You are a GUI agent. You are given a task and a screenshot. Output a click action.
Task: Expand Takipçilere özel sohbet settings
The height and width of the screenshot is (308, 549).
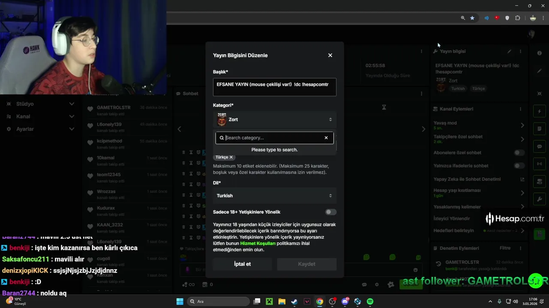coord(522,139)
